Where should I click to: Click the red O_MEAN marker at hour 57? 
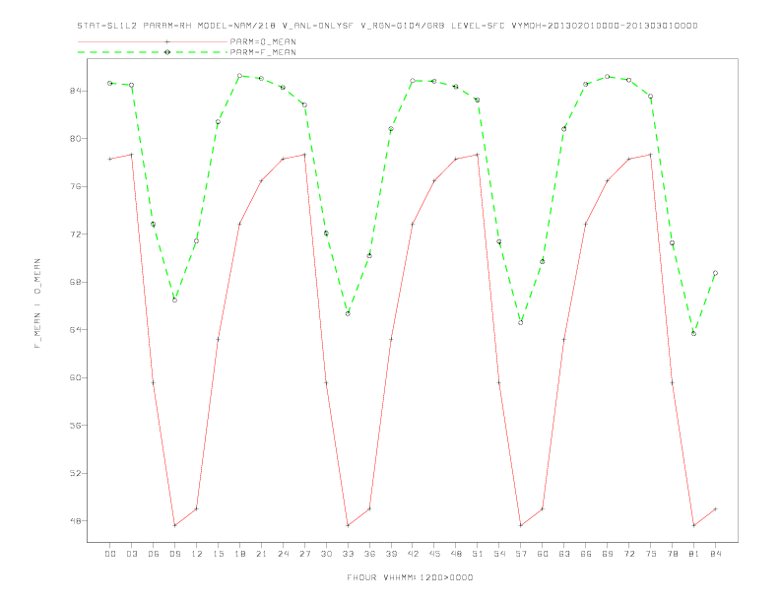coord(521,525)
